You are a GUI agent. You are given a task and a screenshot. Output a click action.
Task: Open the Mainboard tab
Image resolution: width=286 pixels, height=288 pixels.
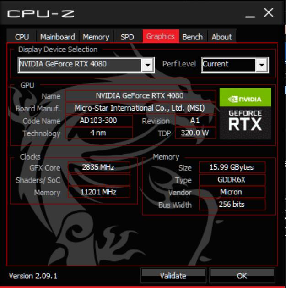coord(58,37)
